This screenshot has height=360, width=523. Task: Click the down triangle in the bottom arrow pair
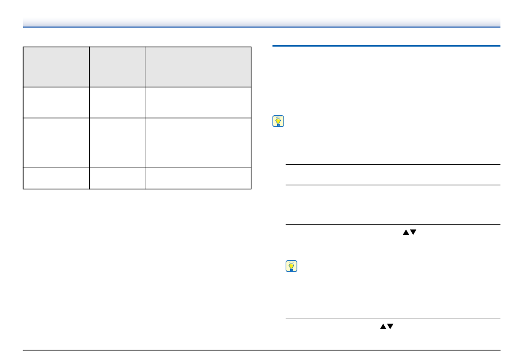[390, 326]
